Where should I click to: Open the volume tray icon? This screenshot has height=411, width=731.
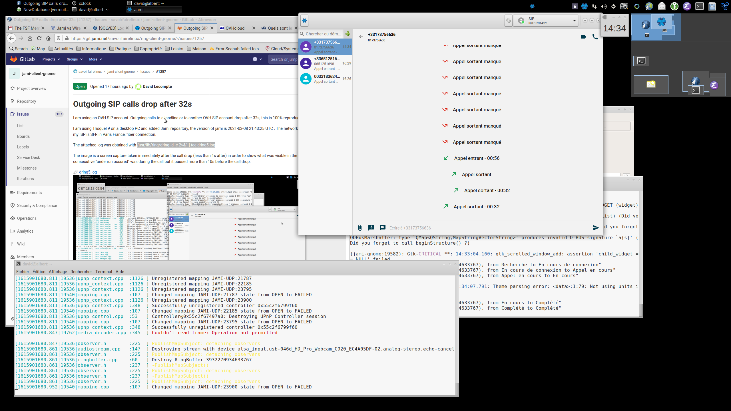(604, 6)
